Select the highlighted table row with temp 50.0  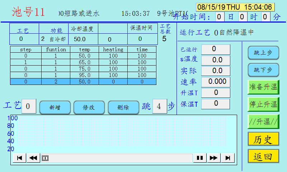(83, 82)
